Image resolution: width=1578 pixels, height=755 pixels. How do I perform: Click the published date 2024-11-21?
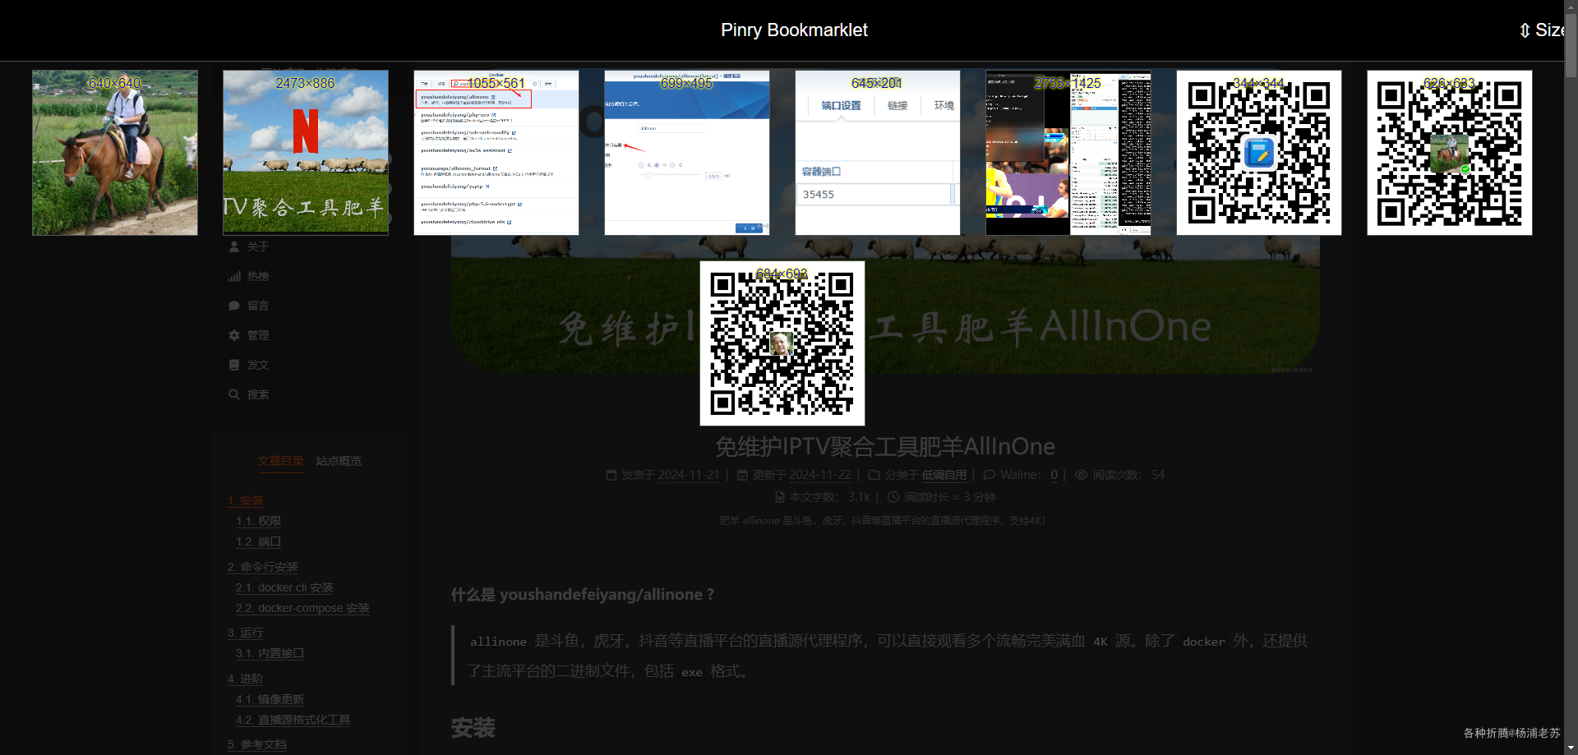(x=689, y=475)
